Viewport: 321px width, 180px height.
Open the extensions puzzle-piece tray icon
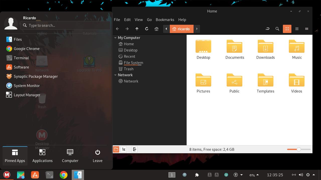197,175
